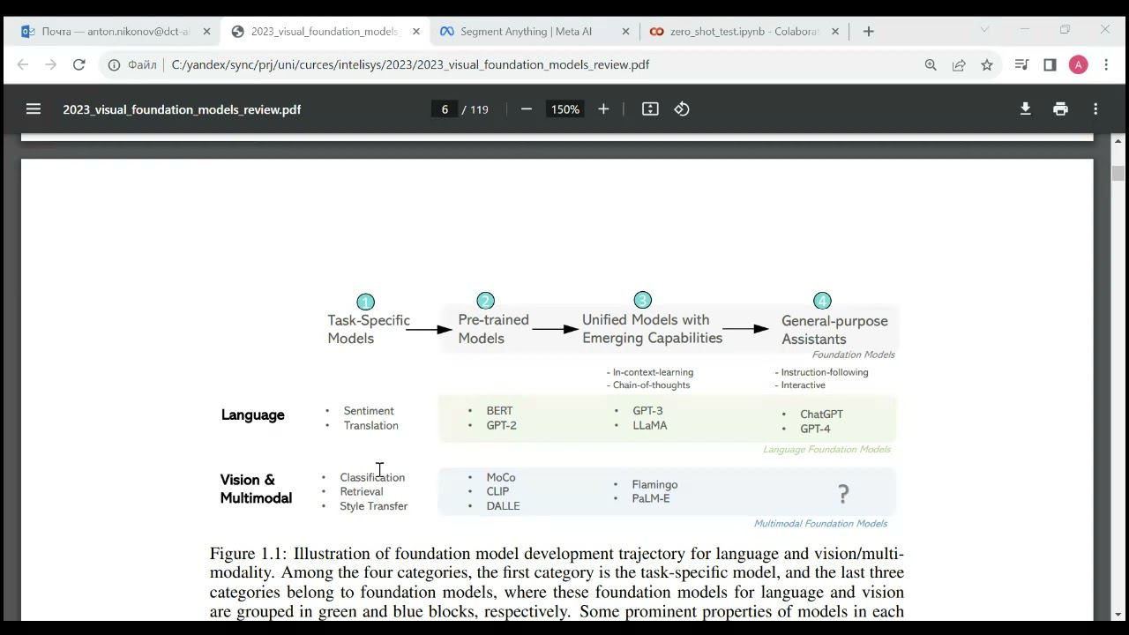Open the media control icon

[x=1021, y=64]
